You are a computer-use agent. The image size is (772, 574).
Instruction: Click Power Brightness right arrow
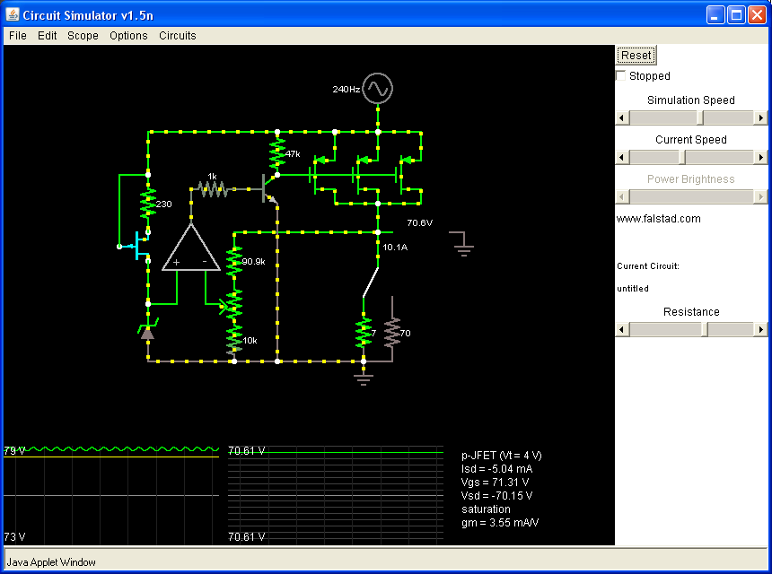760,196
